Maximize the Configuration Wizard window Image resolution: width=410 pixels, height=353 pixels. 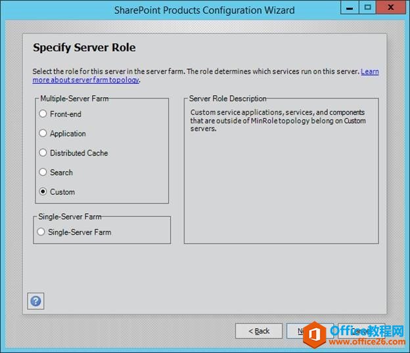367,7
